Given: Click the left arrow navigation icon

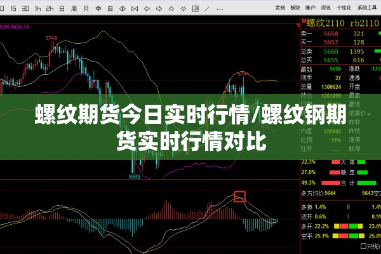Looking at the screenshot, I should pos(147,9).
